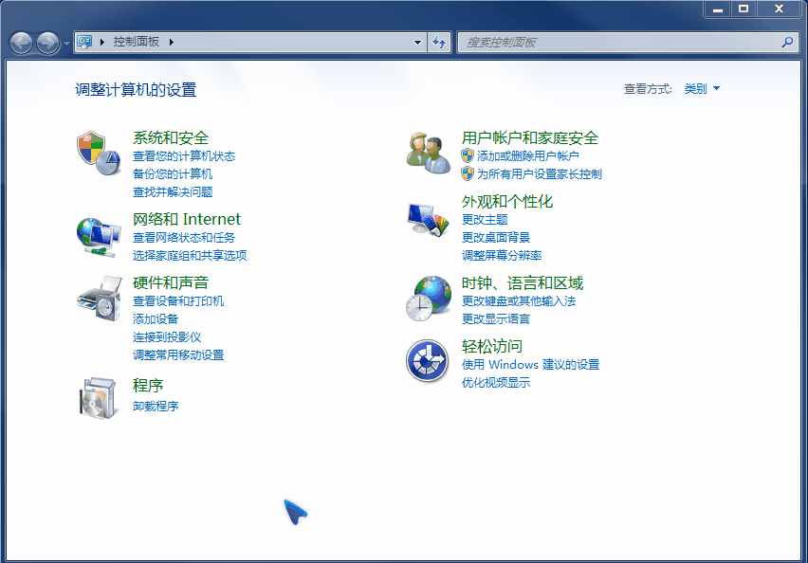Click 选择家庭组和共享选项 link
The image size is (808, 563).
[190, 255]
